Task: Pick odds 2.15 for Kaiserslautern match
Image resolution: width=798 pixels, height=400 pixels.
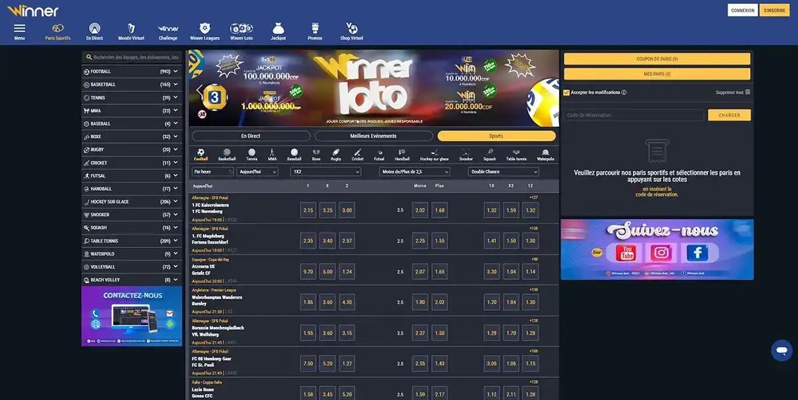Action: tap(308, 210)
